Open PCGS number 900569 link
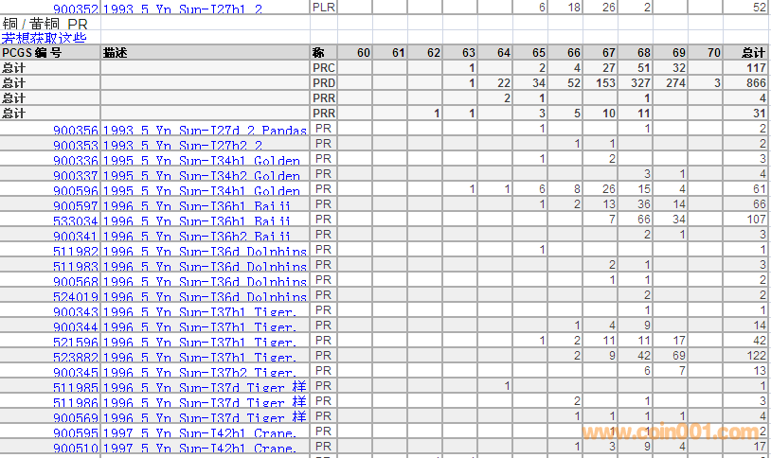The width and height of the screenshot is (771, 458). click(76, 417)
